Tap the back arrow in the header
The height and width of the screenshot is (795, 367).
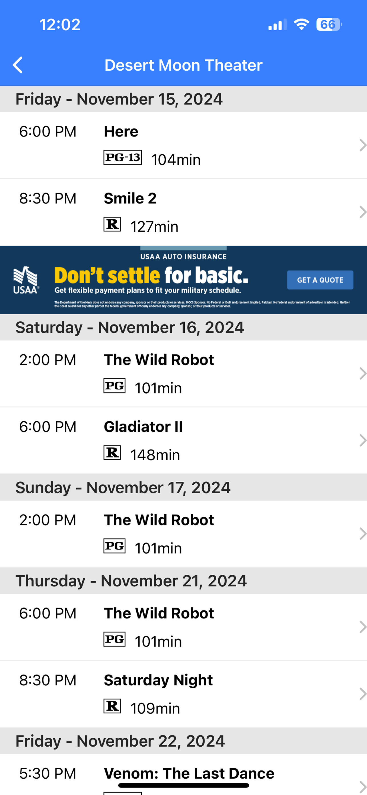(x=17, y=65)
